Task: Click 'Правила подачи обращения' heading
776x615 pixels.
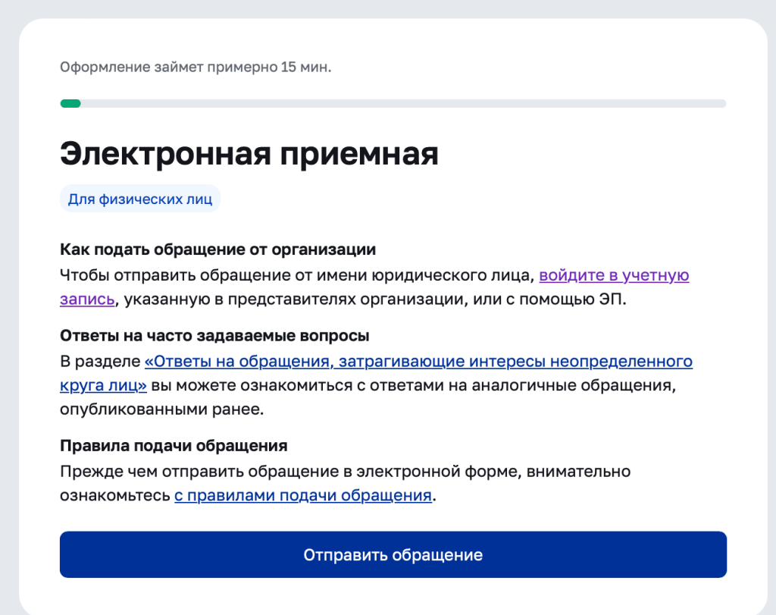Action: [174, 446]
